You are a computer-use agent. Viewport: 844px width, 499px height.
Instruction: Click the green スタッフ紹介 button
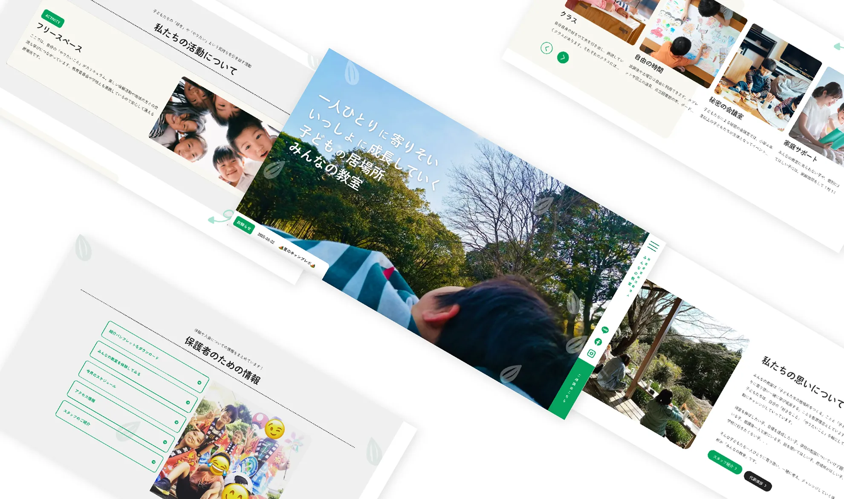point(725,461)
